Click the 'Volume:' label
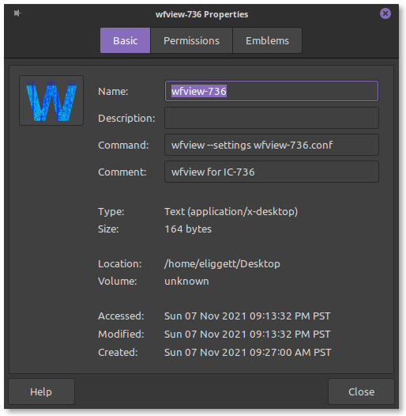The image size is (406, 416). (x=118, y=282)
